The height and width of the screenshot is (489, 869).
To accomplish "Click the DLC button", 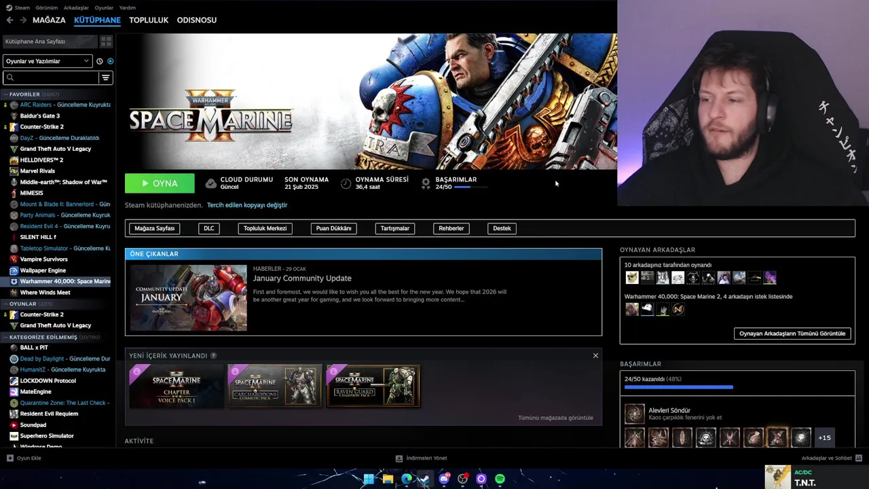I will [209, 228].
